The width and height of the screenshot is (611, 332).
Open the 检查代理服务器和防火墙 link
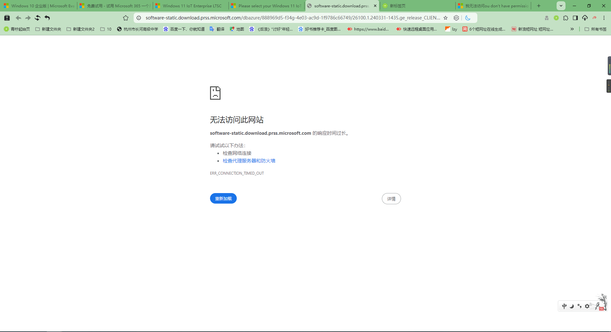tap(249, 161)
